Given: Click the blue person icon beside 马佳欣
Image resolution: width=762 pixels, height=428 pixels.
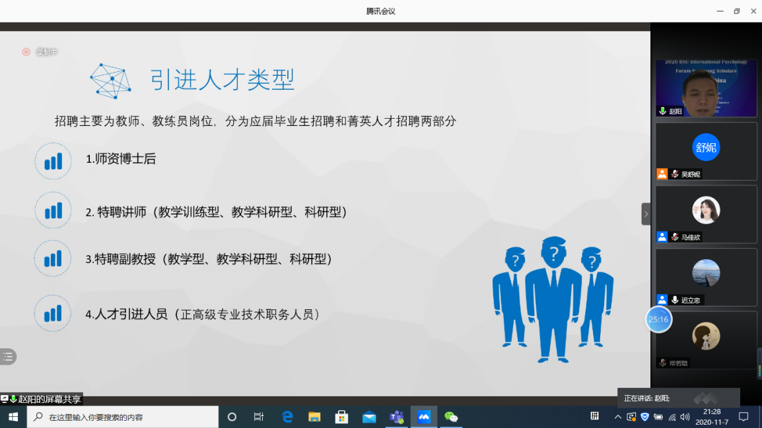Looking at the screenshot, I should (662, 237).
